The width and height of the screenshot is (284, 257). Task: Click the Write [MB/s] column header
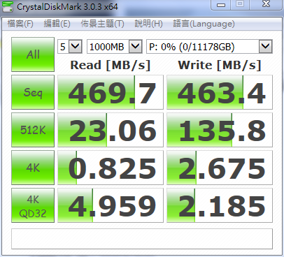[220, 65]
